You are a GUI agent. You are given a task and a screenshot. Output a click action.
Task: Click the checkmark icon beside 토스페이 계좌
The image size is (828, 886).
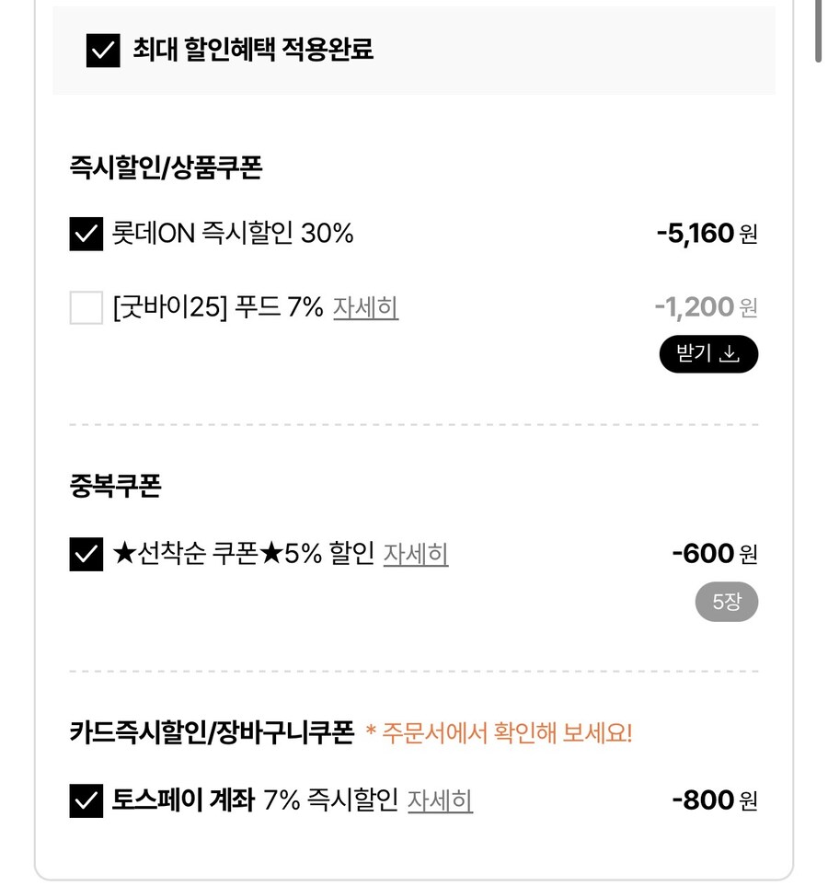pyautogui.click(x=86, y=800)
